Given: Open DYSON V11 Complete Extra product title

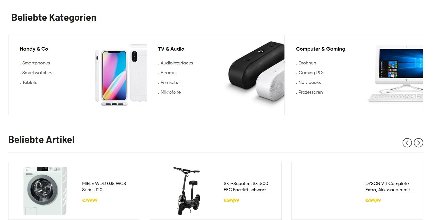Looking at the screenshot, I should (389, 187).
